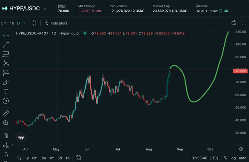Screen dimensions: 249x162
Task: Select the ruler measure tool
Action: (6, 113)
